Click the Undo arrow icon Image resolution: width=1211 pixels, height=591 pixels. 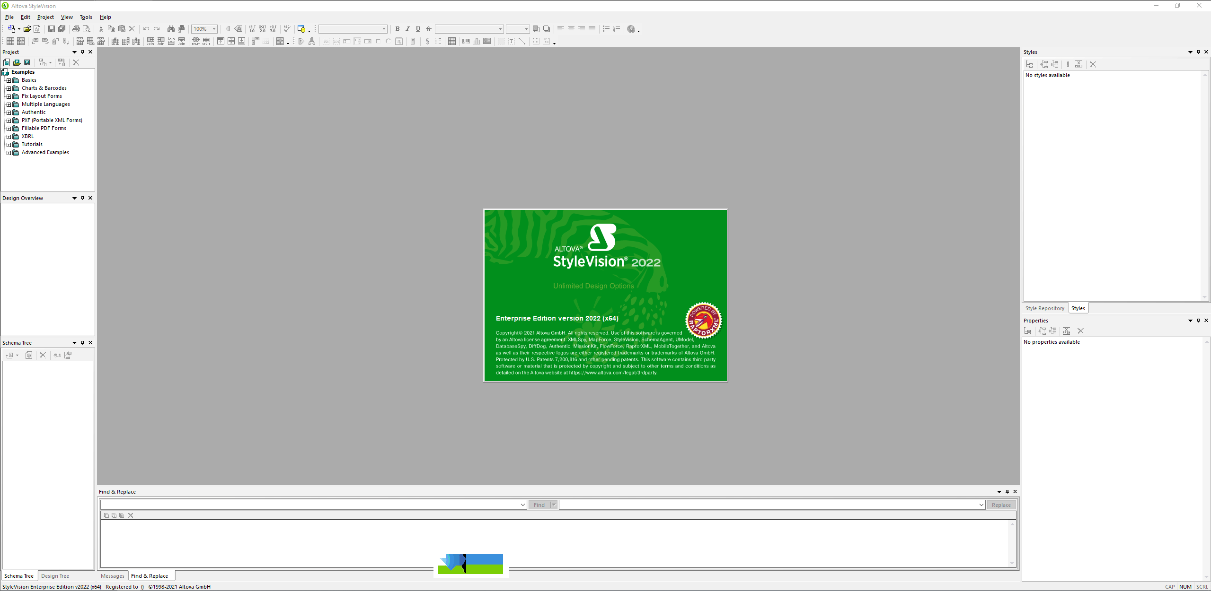pos(146,29)
